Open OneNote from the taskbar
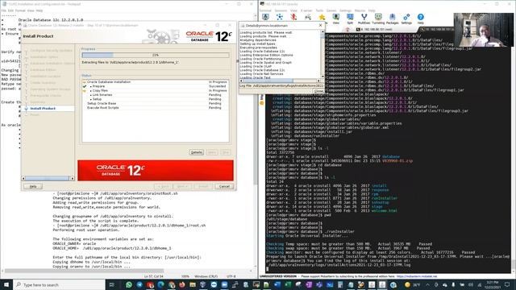516x290 pixels. (309, 284)
